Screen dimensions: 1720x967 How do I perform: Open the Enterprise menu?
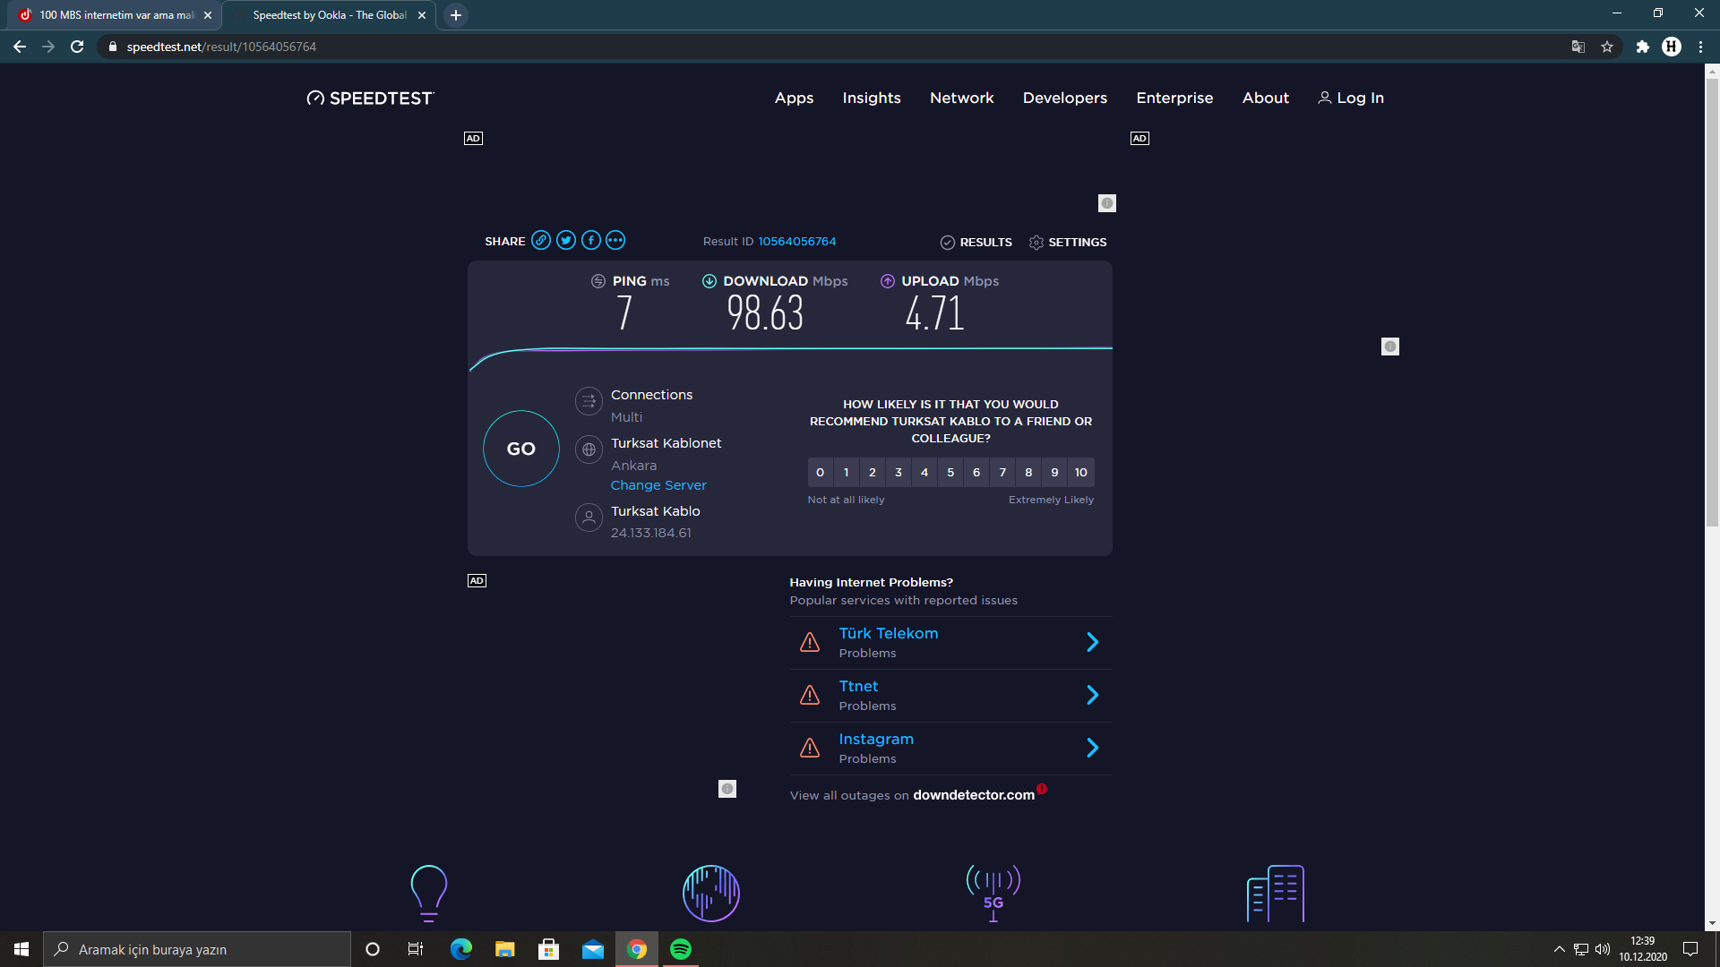pyautogui.click(x=1174, y=98)
